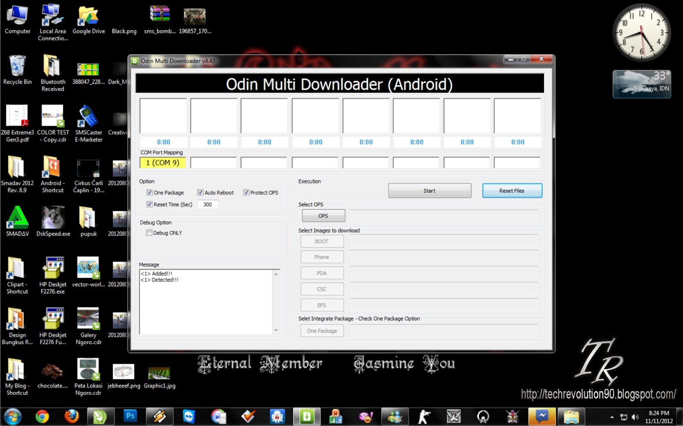Open Yahoo Messenger from the taskbar
This screenshot has width=683, height=426.
(x=366, y=416)
